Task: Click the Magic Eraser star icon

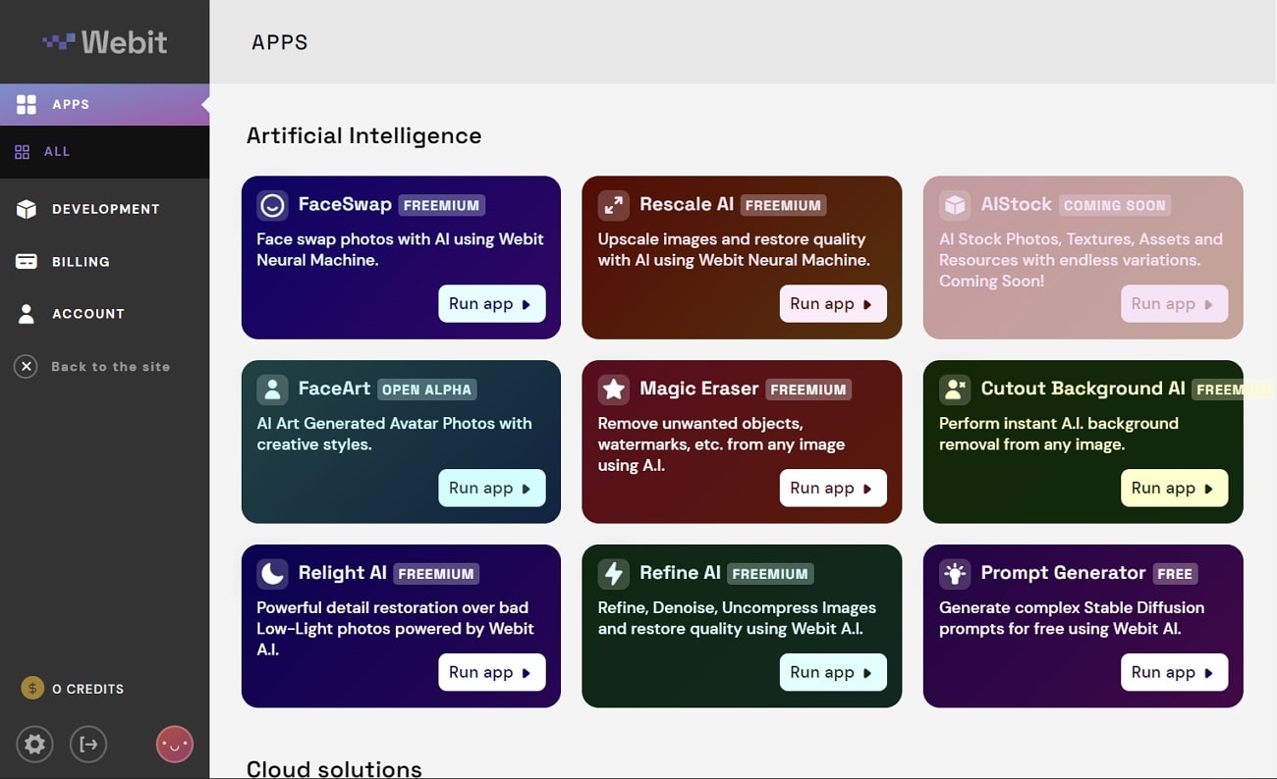Action: point(613,389)
